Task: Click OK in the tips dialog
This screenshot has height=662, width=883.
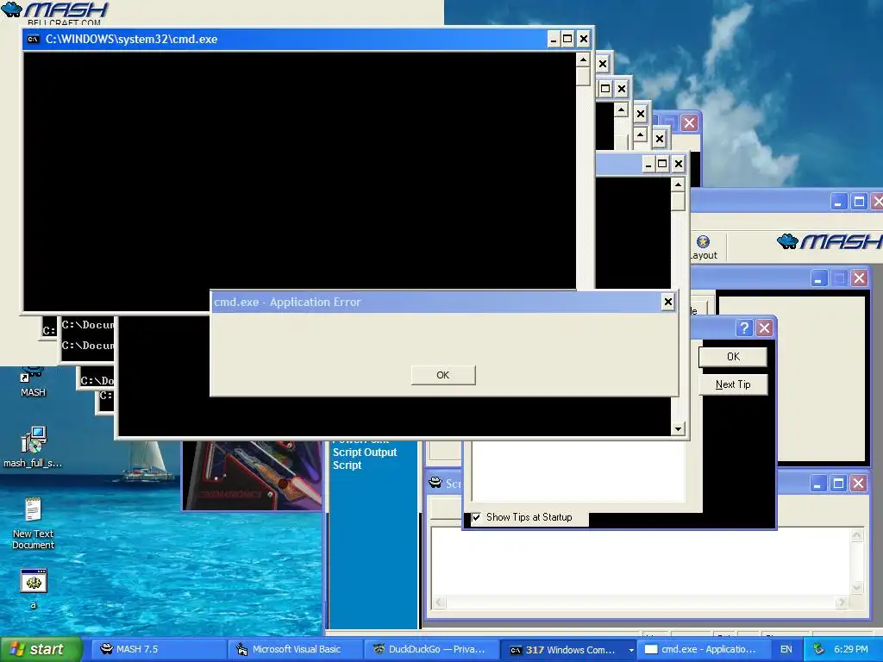Action: (733, 356)
